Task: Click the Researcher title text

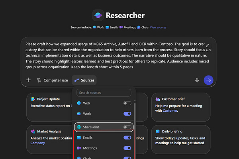Action: click(x=125, y=16)
